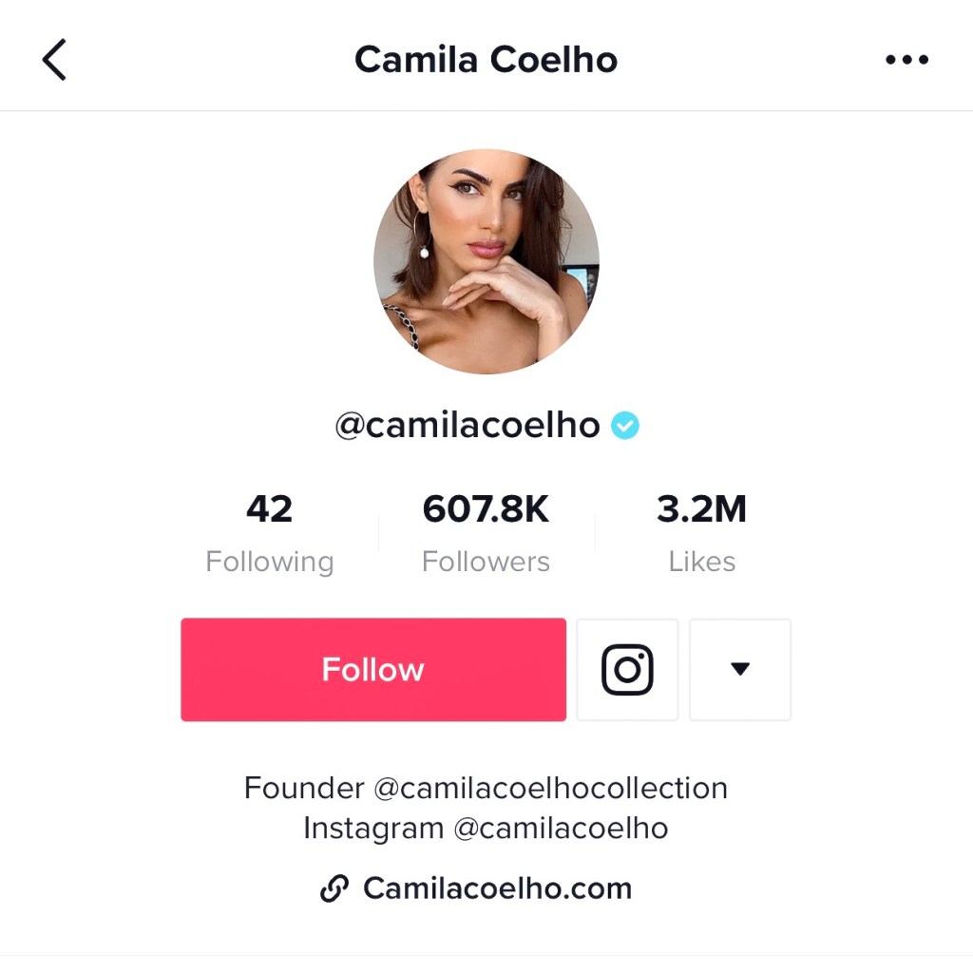Tap the word Founder in bio
The height and width of the screenshot is (973, 973).
point(304,788)
